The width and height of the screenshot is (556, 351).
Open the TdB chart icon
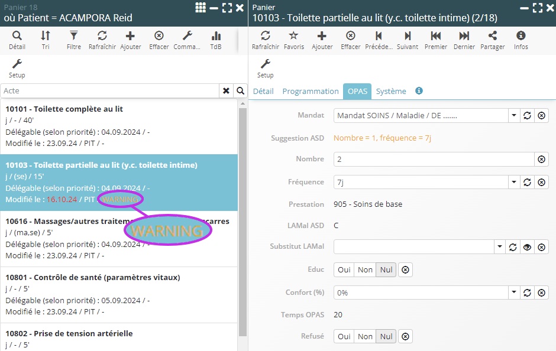[216, 40]
